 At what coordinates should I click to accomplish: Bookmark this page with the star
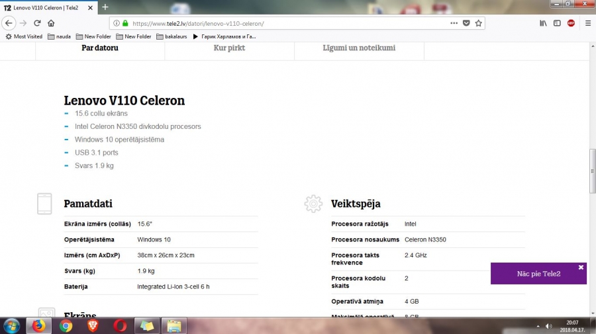click(479, 23)
